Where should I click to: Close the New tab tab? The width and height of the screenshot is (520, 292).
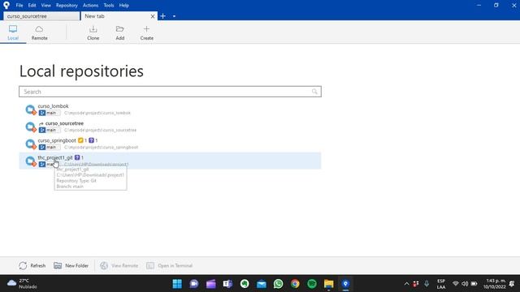click(x=153, y=16)
